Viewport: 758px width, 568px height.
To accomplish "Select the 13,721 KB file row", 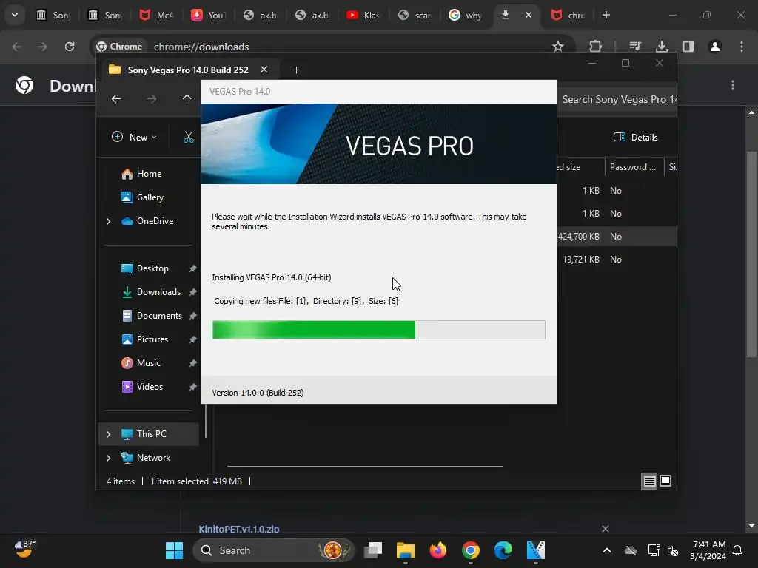I will [x=617, y=260].
